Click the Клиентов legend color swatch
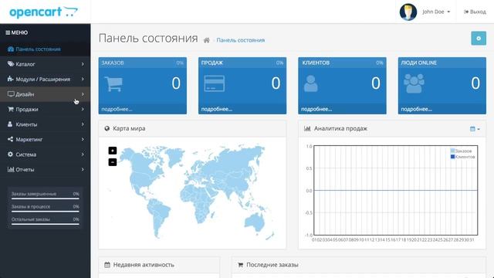The height and width of the screenshot is (278, 494). tap(453, 157)
